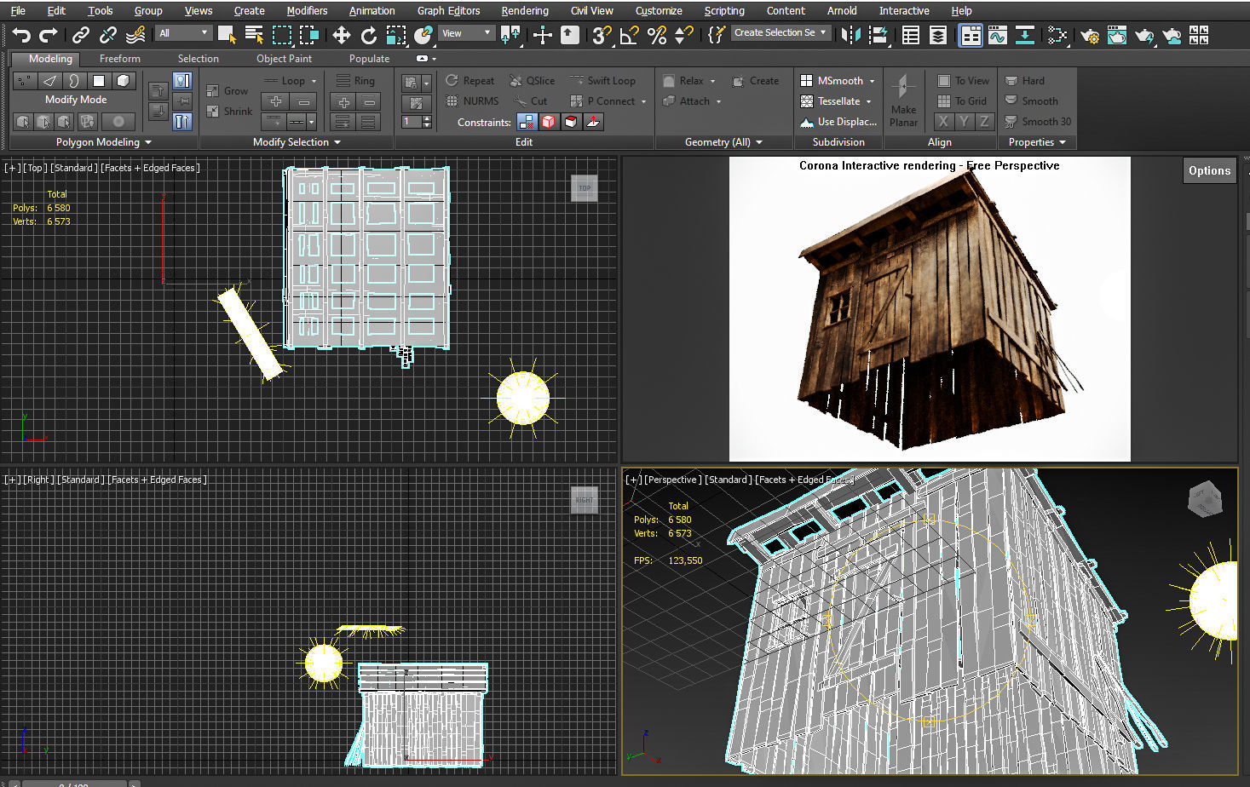This screenshot has height=787, width=1250.
Task: Click the Use Pivot Point Center icon
Action: (510, 35)
